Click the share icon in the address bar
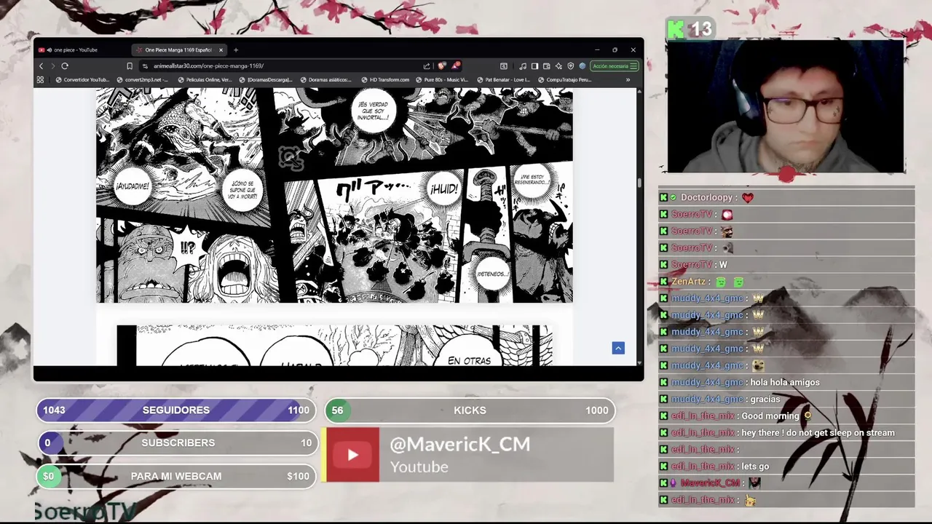Screen dimensions: 932x524 427,65
